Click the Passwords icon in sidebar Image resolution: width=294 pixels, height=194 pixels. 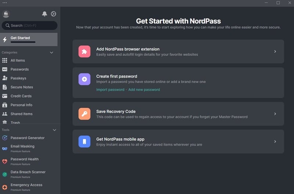[x=5, y=69]
